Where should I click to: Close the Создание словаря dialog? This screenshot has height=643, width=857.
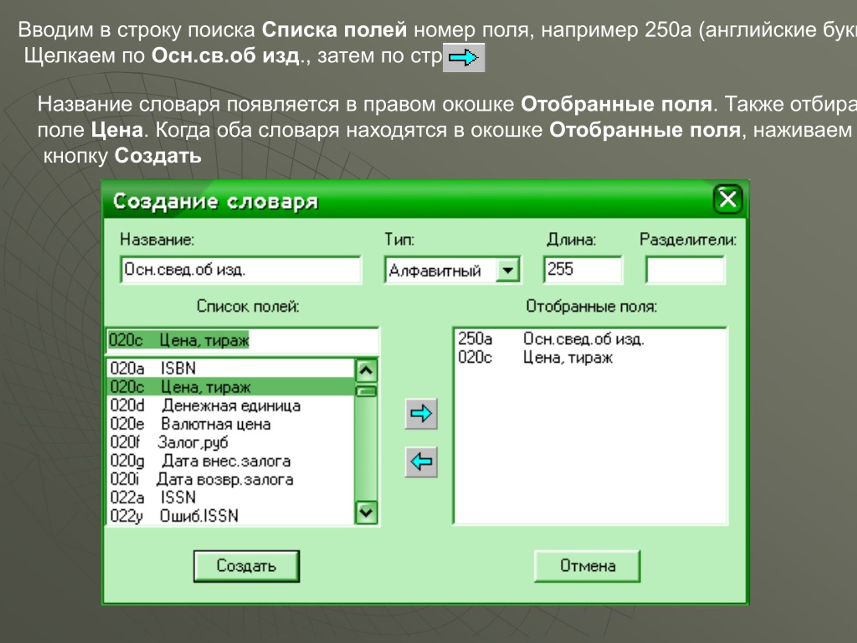[x=727, y=200]
